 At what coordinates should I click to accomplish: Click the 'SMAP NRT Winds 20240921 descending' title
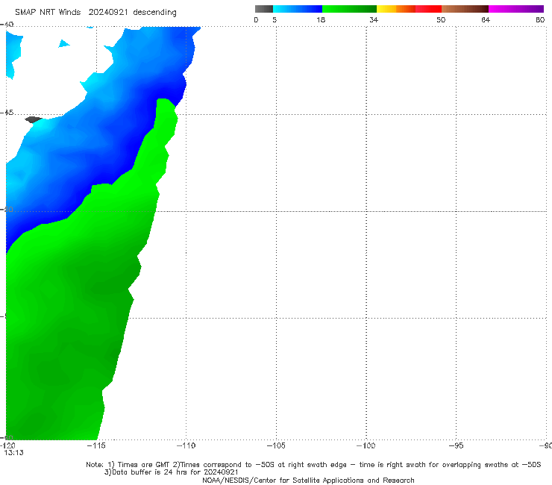click(x=95, y=13)
